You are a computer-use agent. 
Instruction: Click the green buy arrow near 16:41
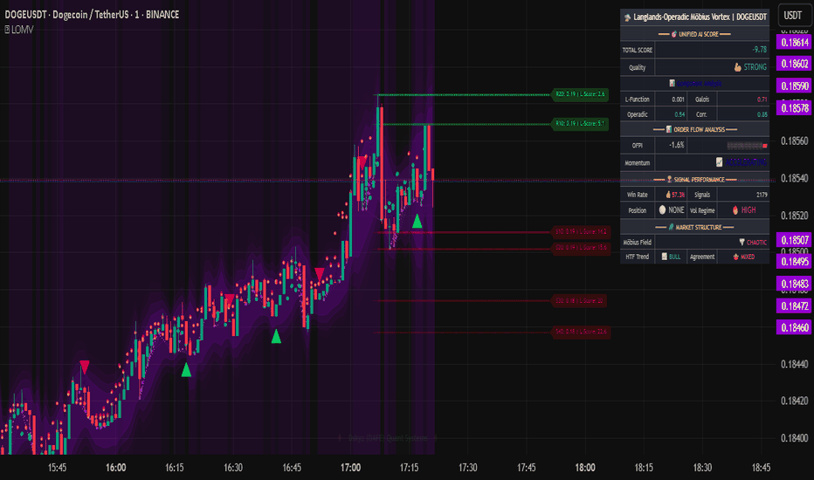276,336
